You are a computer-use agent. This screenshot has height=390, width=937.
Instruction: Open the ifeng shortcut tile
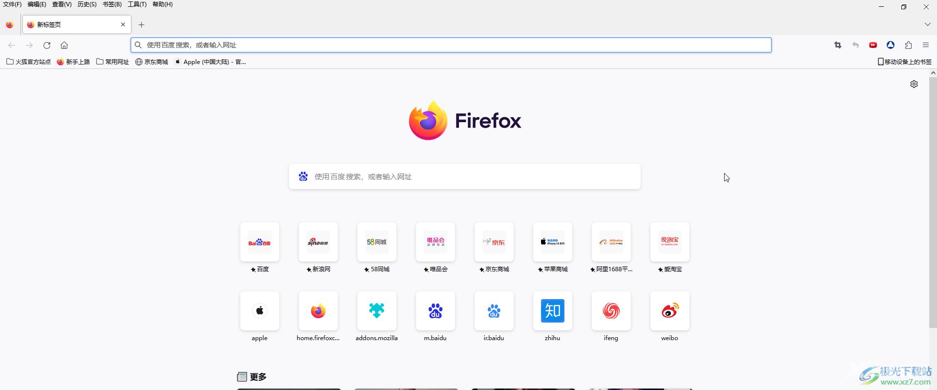click(611, 311)
